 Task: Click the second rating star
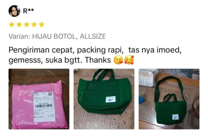tap(19, 25)
